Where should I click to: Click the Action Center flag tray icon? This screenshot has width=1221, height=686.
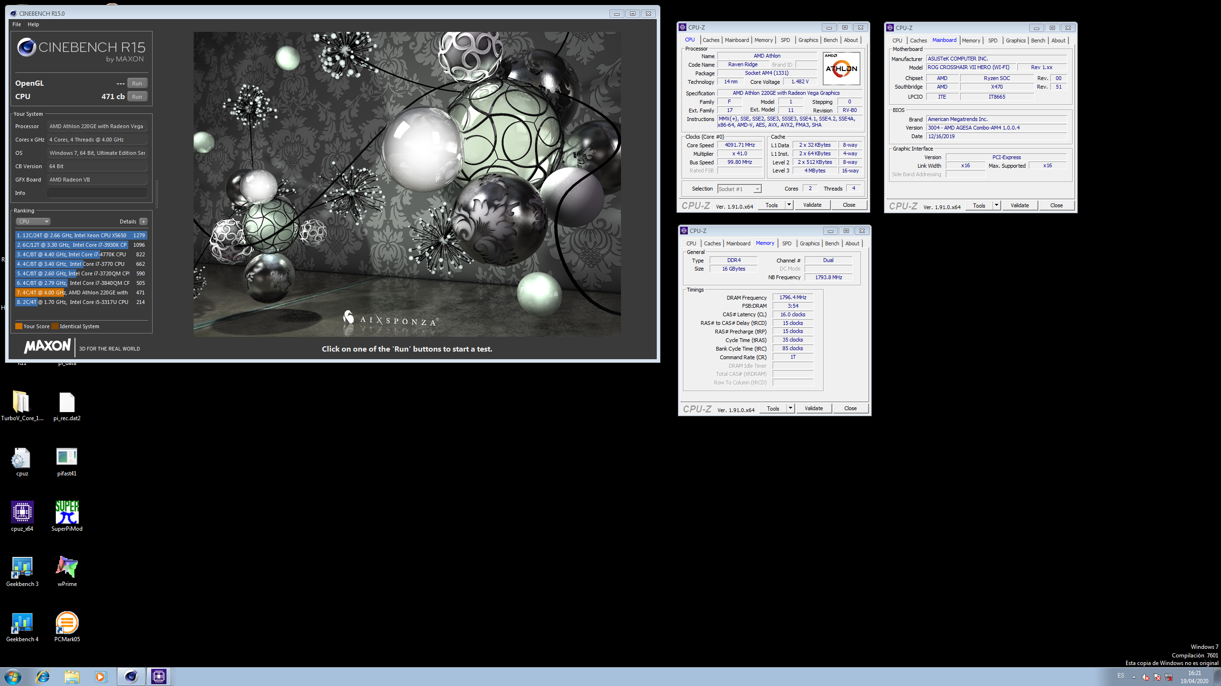tap(1157, 677)
